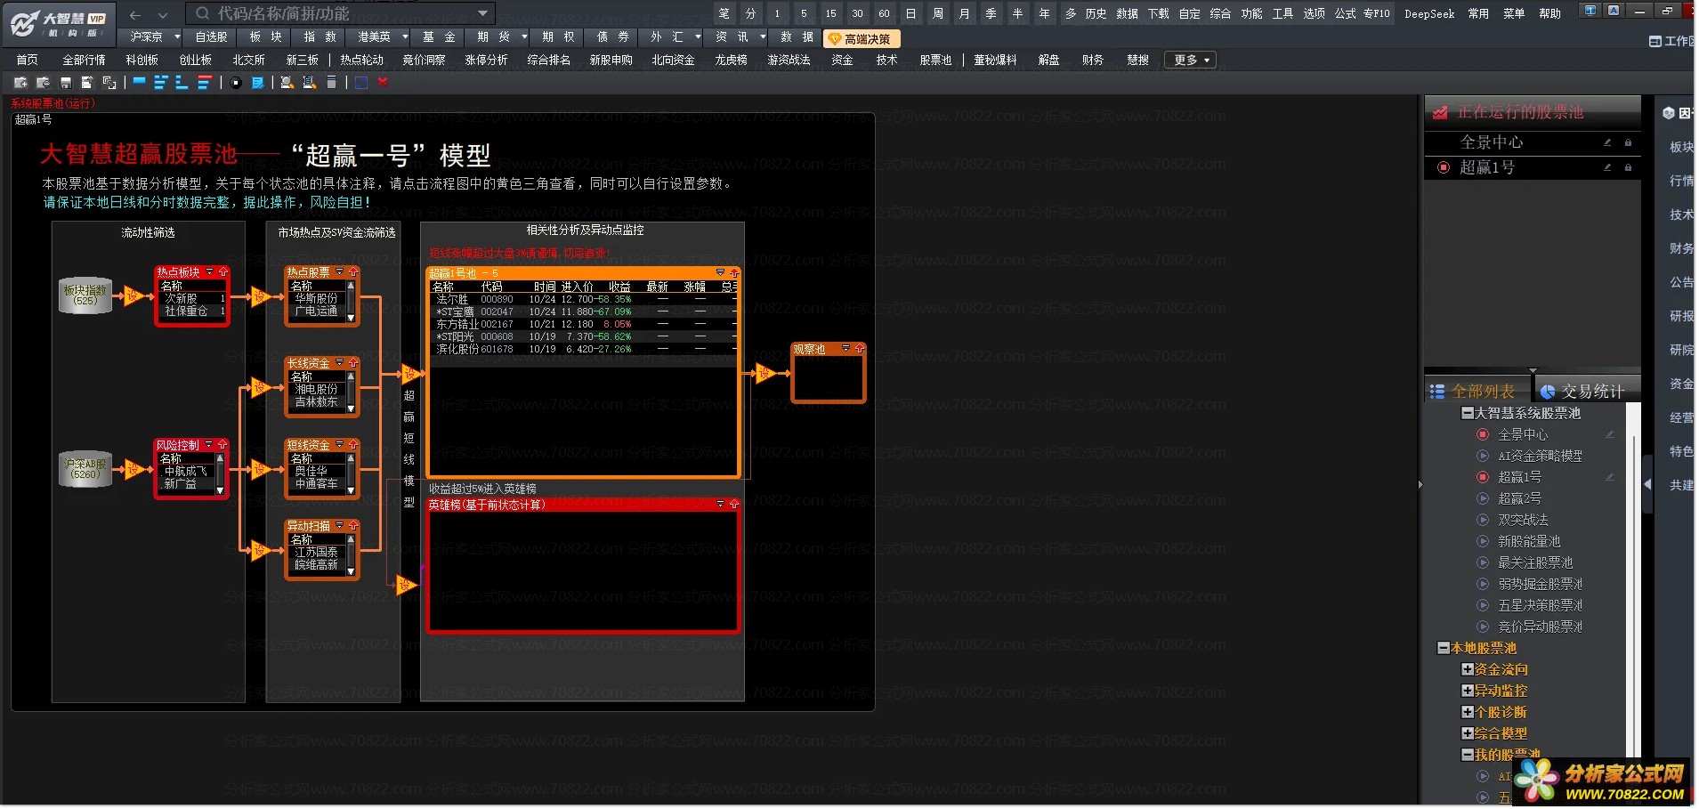Stop the 超赢1号 pool in the tree list
This screenshot has width=1699, height=809.
click(x=1483, y=477)
